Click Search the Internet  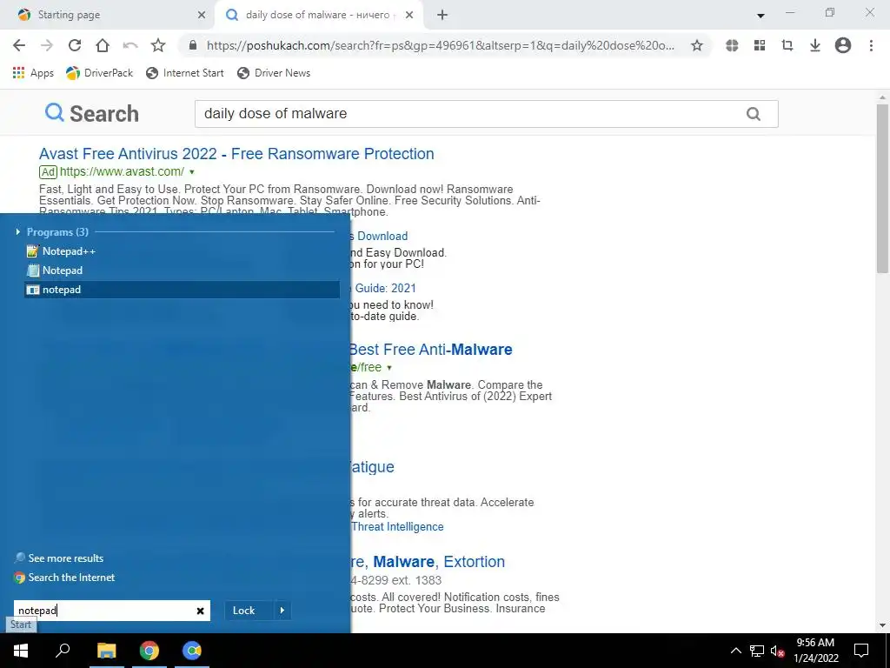(x=64, y=578)
